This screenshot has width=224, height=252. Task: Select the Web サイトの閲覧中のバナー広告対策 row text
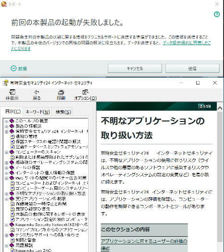pyautogui.click(x=51, y=178)
